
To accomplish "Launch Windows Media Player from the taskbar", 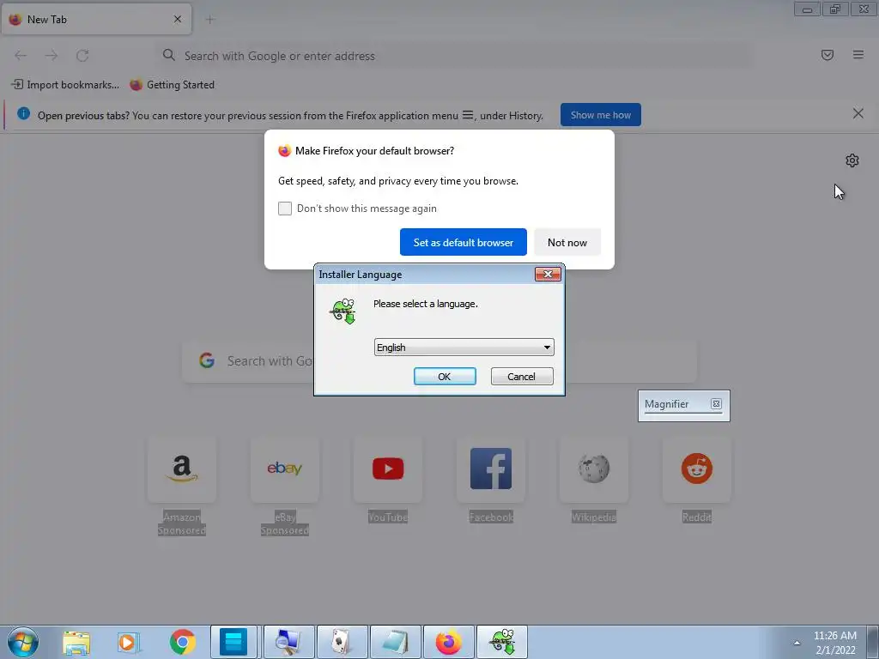I will 129,642.
